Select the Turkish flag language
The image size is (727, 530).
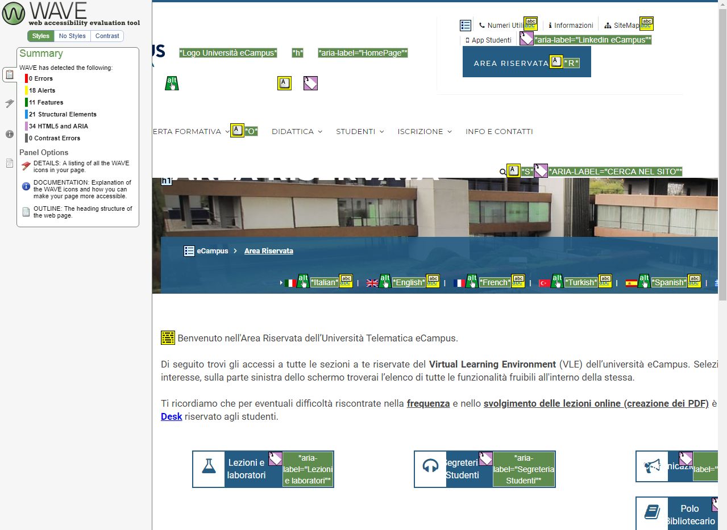[545, 283]
